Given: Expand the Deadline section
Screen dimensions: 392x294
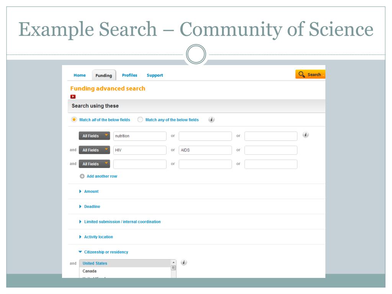Looking at the screenshot, I should (x=92, y=207).
